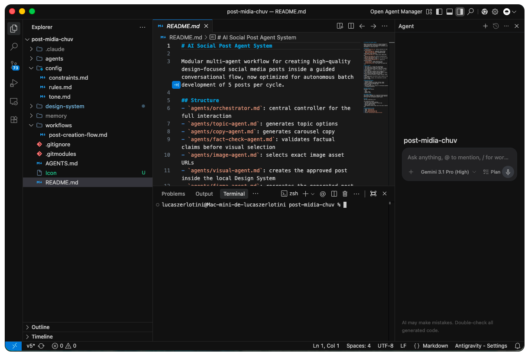Viewport: 531px width, 355px height.
Task: Customize layout icon in title bar
Action: point(429,12)
